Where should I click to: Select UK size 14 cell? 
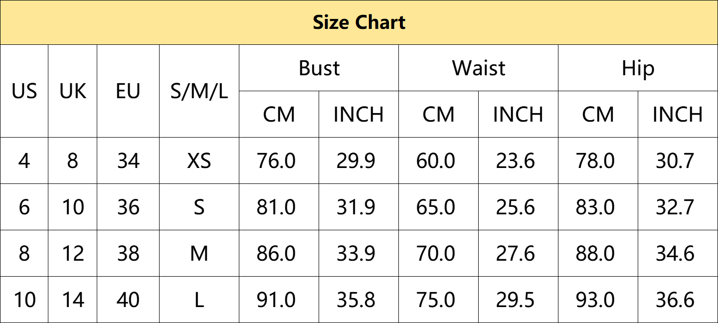(x=73, y=300)
